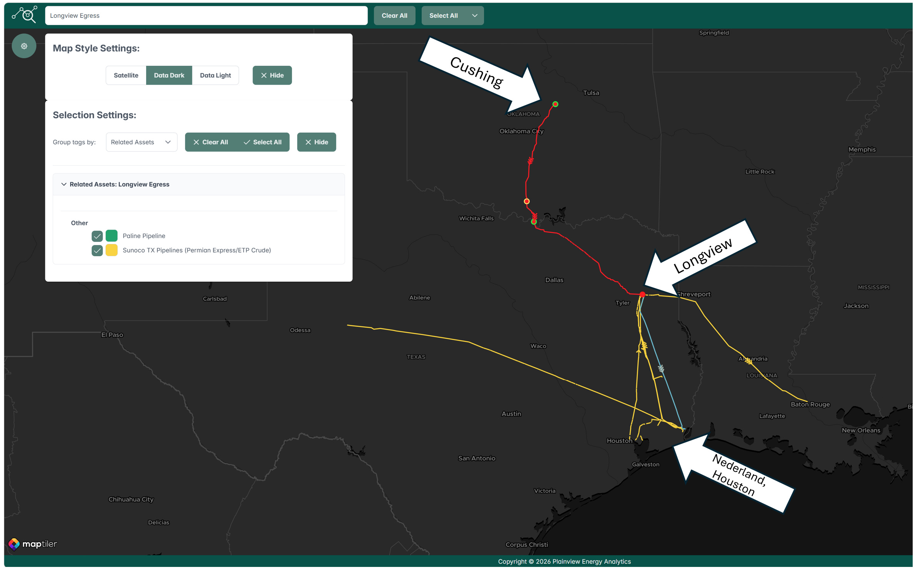The width and height of the screenshot is (915, 570).
Task: Click the red Longview node on map
Action: (x=642, y=295)
